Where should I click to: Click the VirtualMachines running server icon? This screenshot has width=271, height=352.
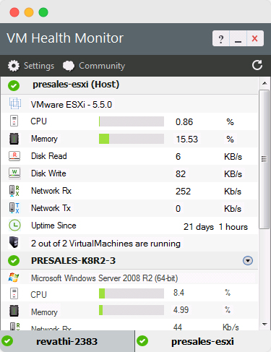14,242
